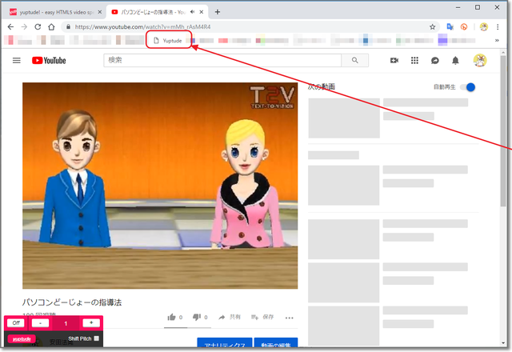Open the YouTube messages icon
Viewport: 512px width, 352px height.
(435, 60)
